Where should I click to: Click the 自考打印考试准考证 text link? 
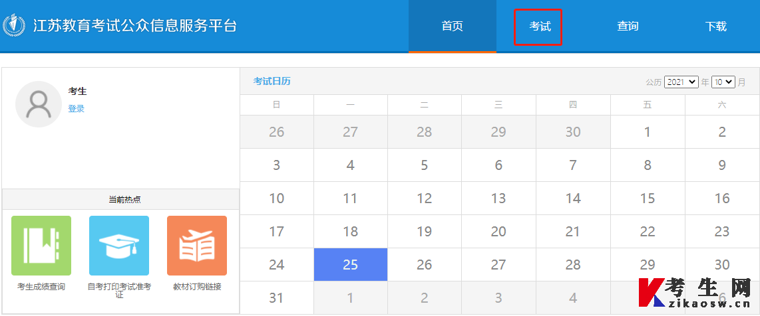click(119, 290)
